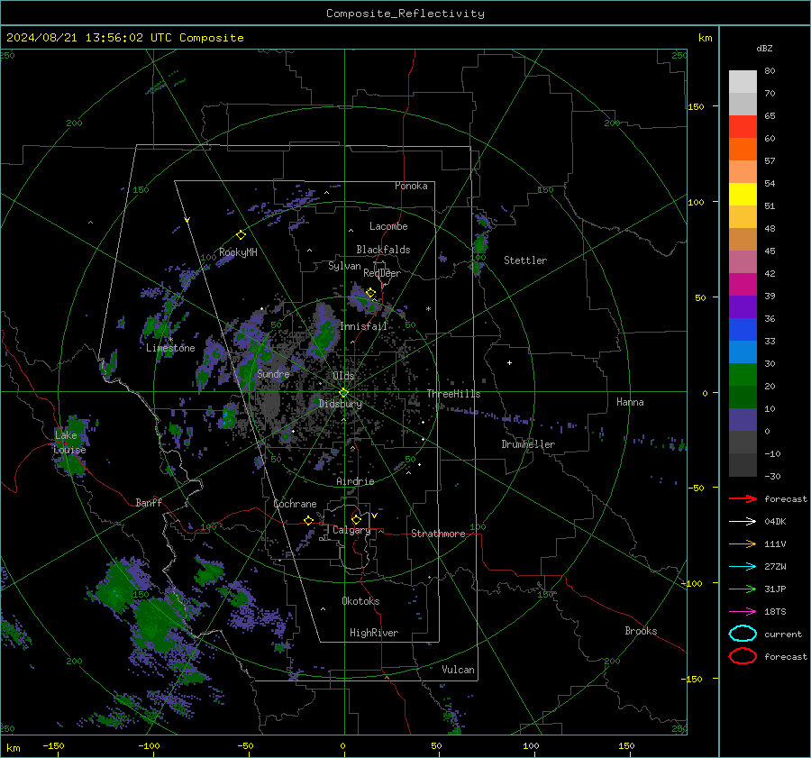The width and height of the screenshot is (811, 758).
Task: Pick the bright green 20-30 dBZ swatch
Action: 743,375
